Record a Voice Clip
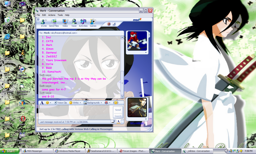The height and width of the screenshot is (154, 256). [60, 103]
